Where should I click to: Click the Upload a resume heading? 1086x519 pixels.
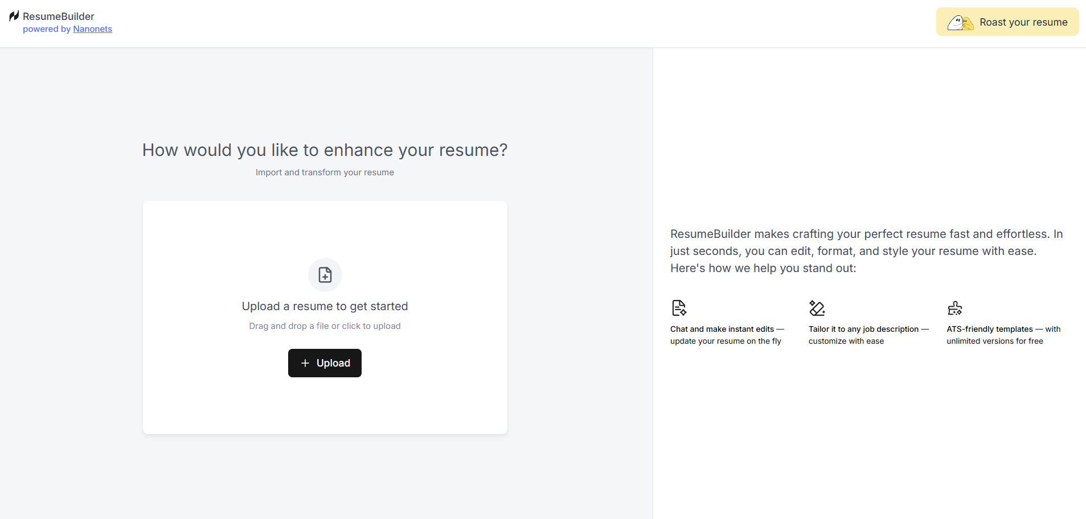click(325, 306)
